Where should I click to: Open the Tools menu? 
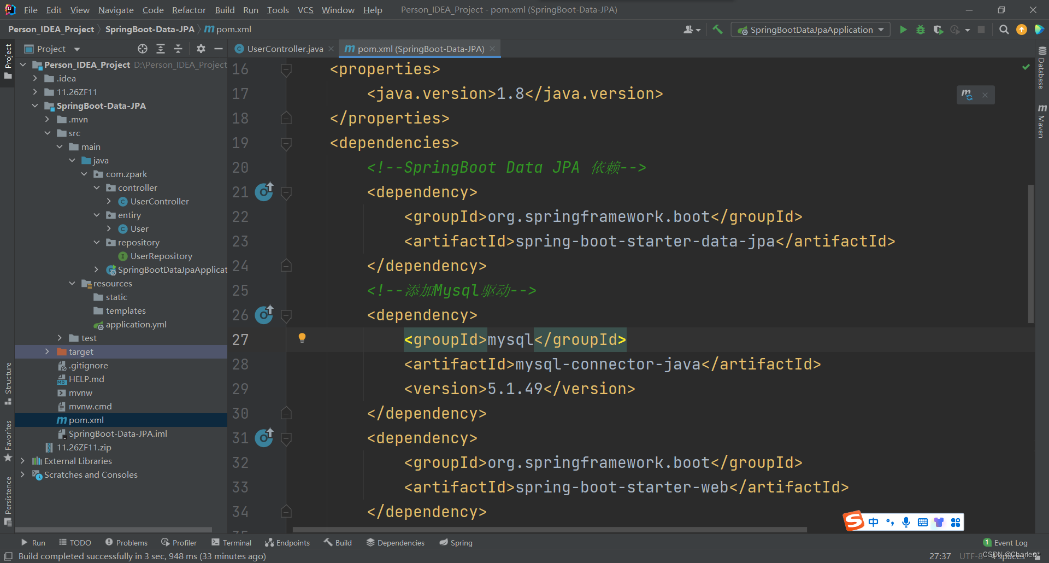[278, 10]
